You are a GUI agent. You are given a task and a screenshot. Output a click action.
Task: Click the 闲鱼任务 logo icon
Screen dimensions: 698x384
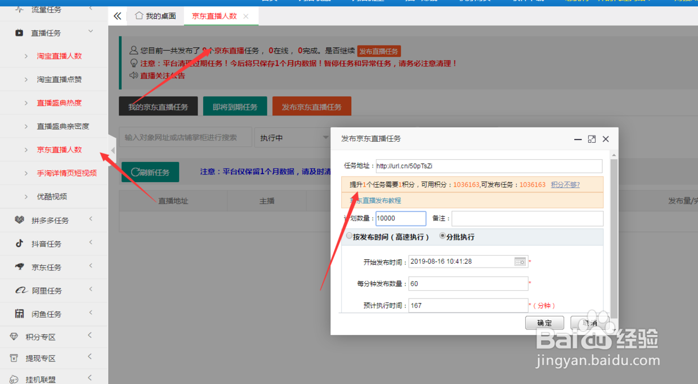19,314
